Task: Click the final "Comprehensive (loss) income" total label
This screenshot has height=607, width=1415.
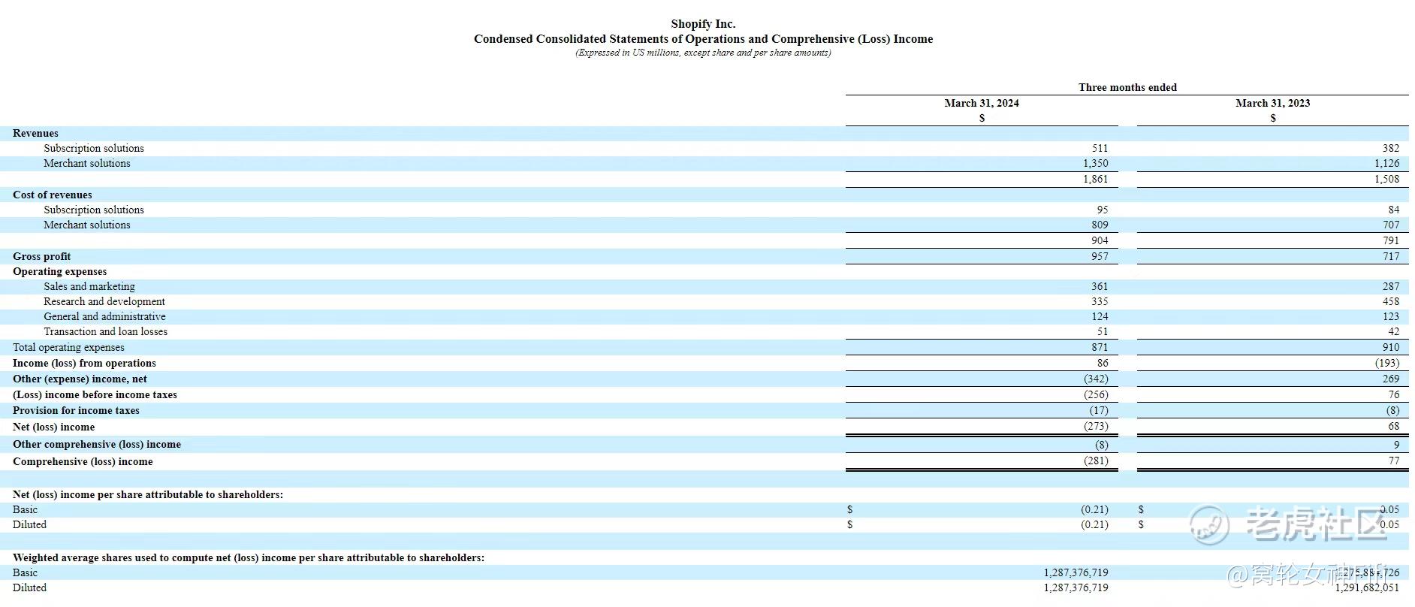Action: click(83, 461)
